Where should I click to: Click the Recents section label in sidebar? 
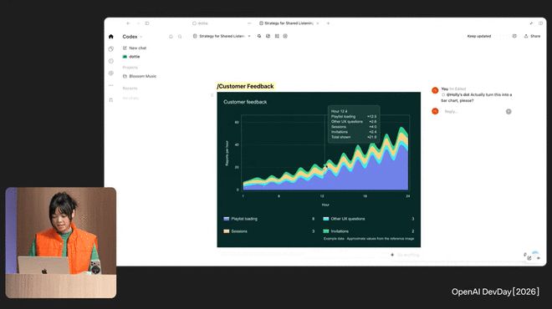(x=130, y=89)
